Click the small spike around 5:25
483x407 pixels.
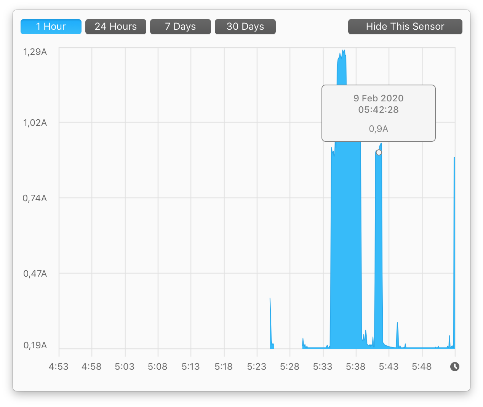[271, 324]
